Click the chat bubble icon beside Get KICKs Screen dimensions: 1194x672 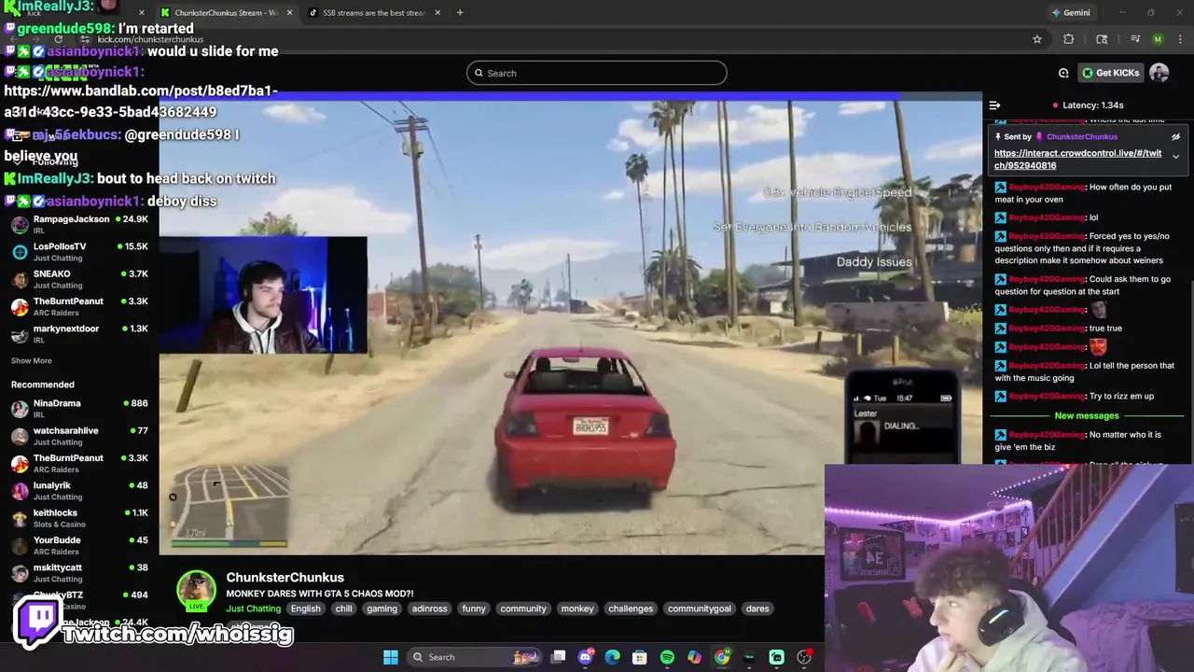1063,73
